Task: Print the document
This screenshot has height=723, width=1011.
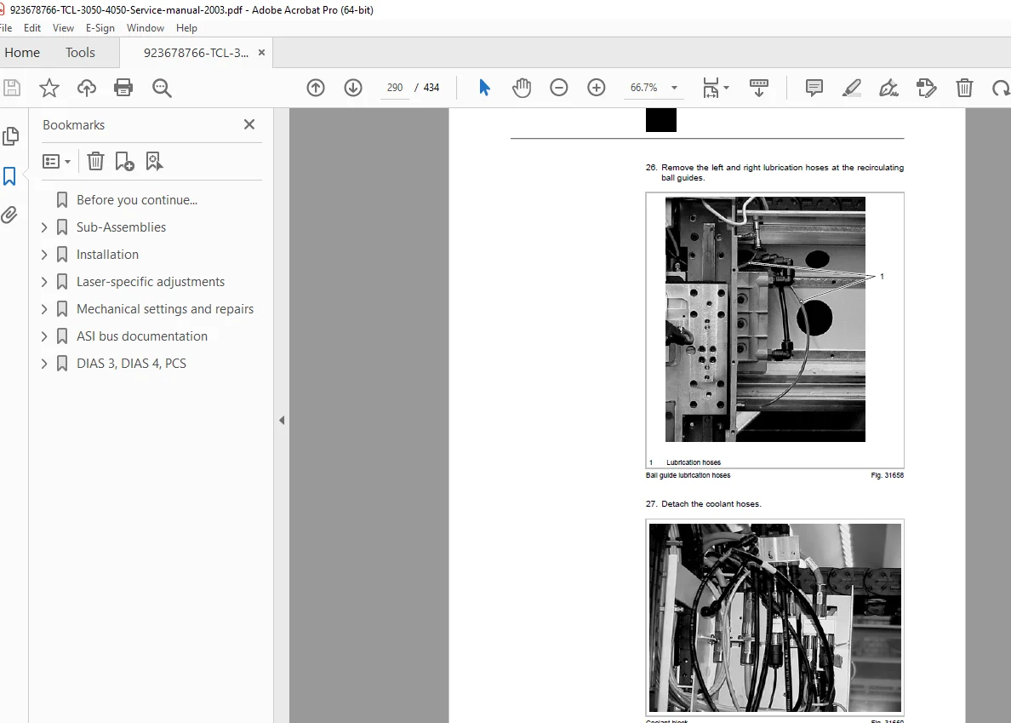Action: (123, 88)
